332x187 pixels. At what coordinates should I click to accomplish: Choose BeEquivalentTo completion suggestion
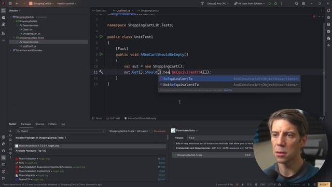click(229, 78)
